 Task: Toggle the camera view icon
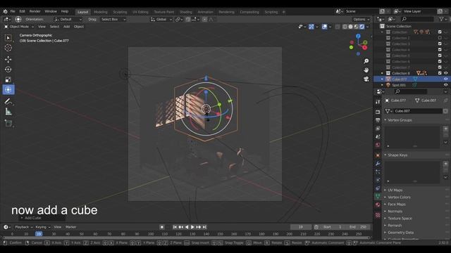[x=366, y=79]
